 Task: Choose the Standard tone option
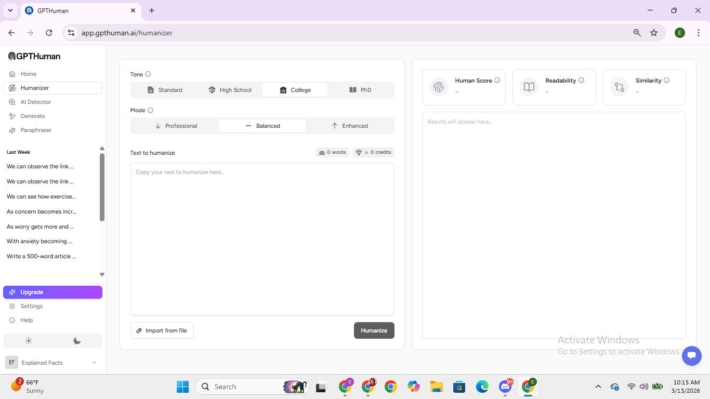pos(165,90)
